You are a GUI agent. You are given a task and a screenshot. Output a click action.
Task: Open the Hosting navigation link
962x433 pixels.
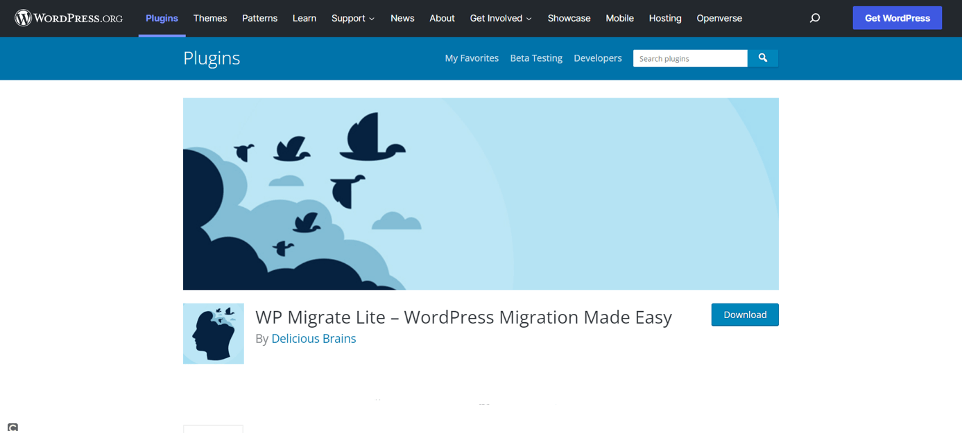tap(665, 18)
